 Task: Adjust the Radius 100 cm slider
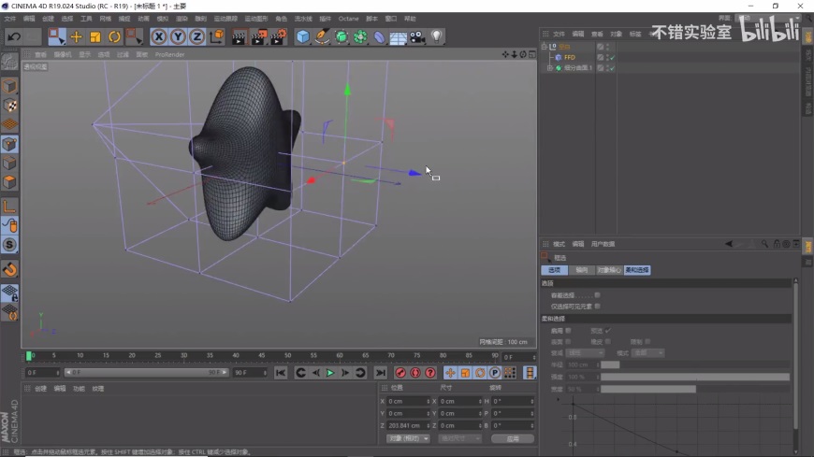pos(695,364)
